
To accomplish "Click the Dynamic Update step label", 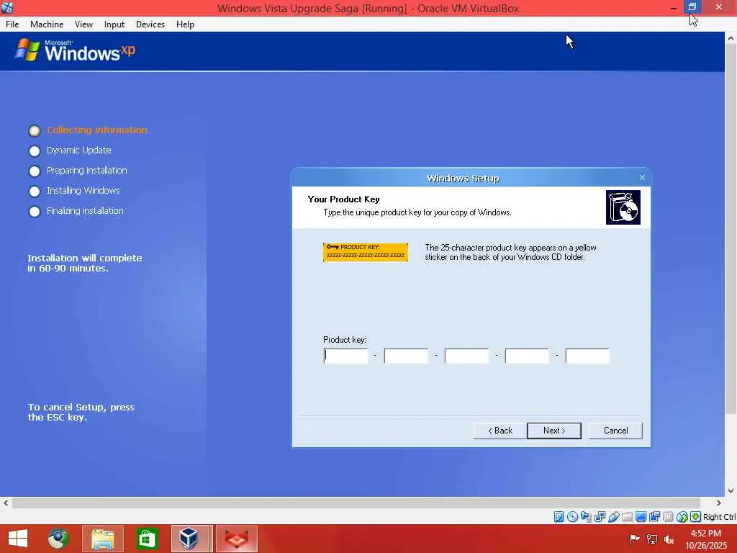I will coord(79,150).
